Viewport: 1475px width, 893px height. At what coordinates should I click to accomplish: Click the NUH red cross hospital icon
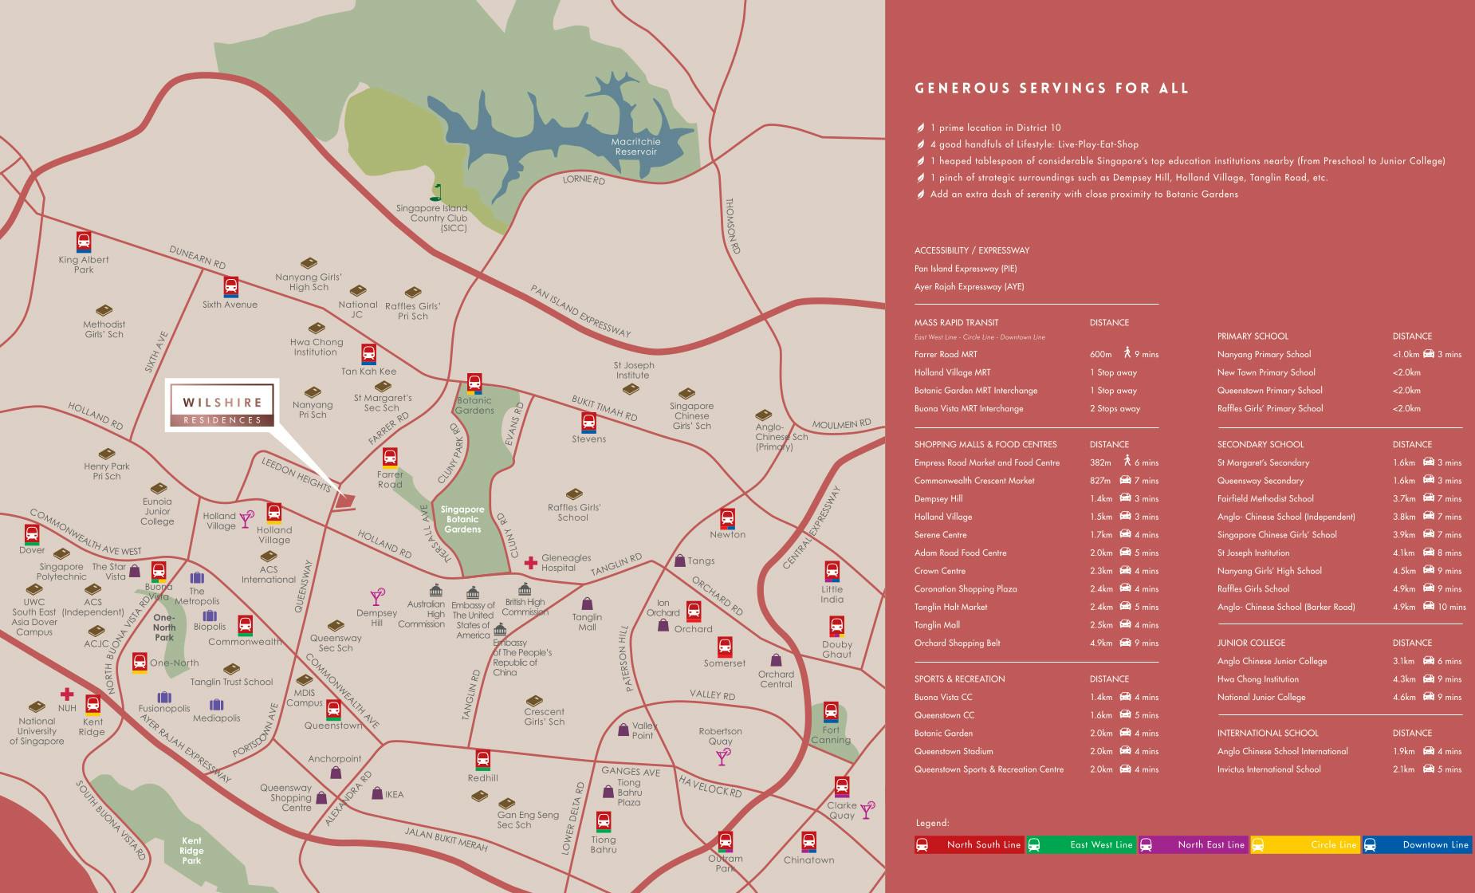(67, 694)
